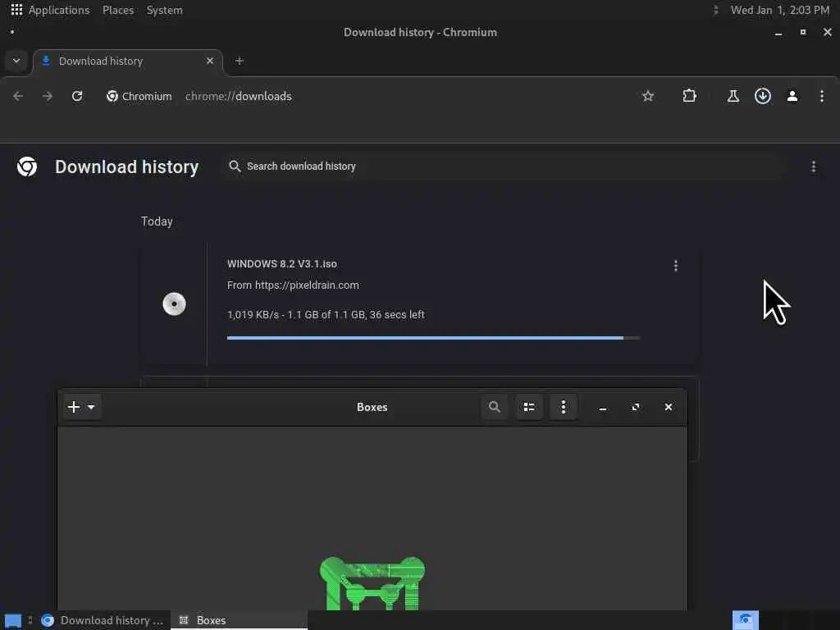
Task: Click the disc file icon of the download
Action: tap(174, 304)
